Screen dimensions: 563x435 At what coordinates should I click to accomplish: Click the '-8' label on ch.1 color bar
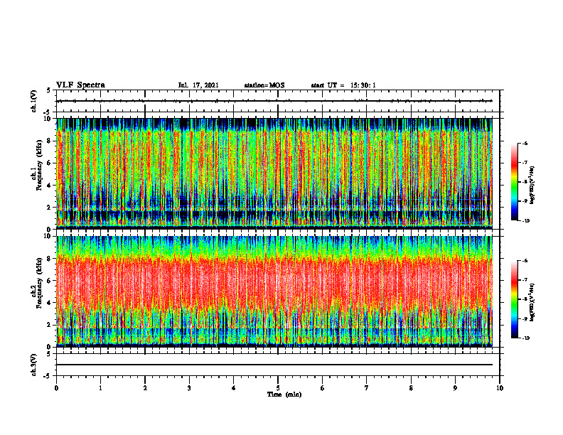tap(525, 182)
